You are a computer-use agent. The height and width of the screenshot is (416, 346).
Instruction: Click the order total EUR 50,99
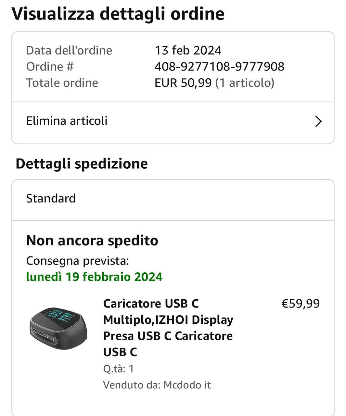[x=183, y=83]
